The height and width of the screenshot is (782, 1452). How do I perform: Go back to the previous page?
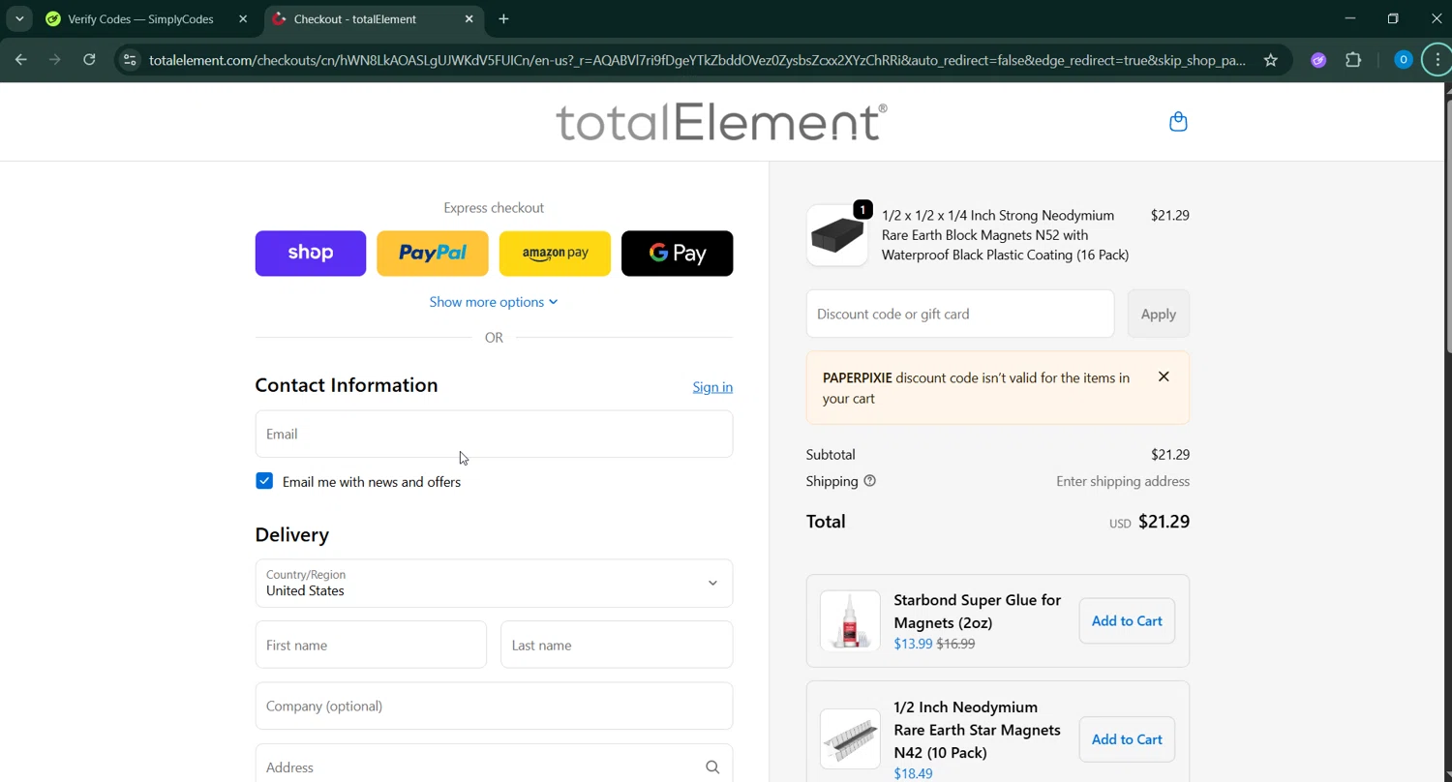(21, 60)
